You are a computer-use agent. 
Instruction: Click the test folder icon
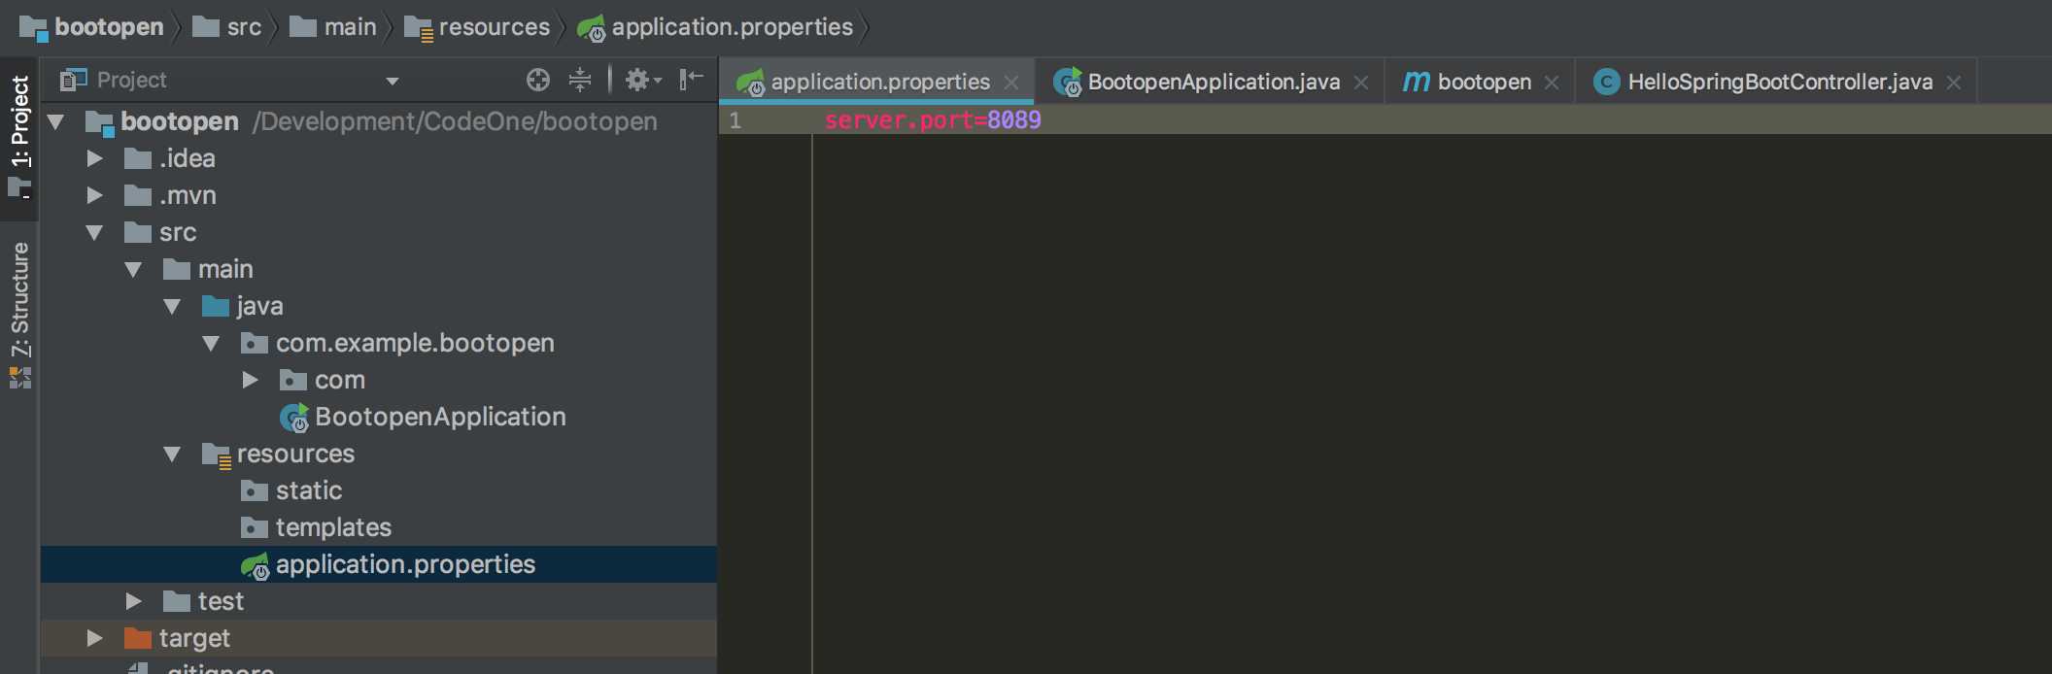coord(177,601)
